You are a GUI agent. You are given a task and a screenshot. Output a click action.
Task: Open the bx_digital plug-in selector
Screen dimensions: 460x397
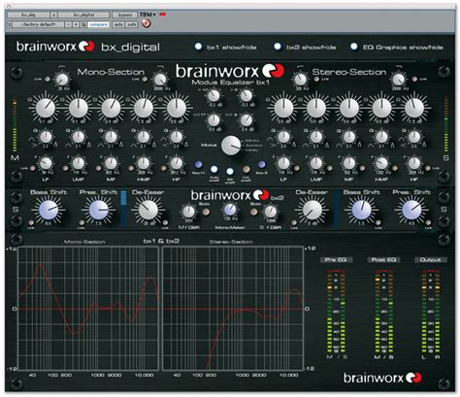coord(83,15)
